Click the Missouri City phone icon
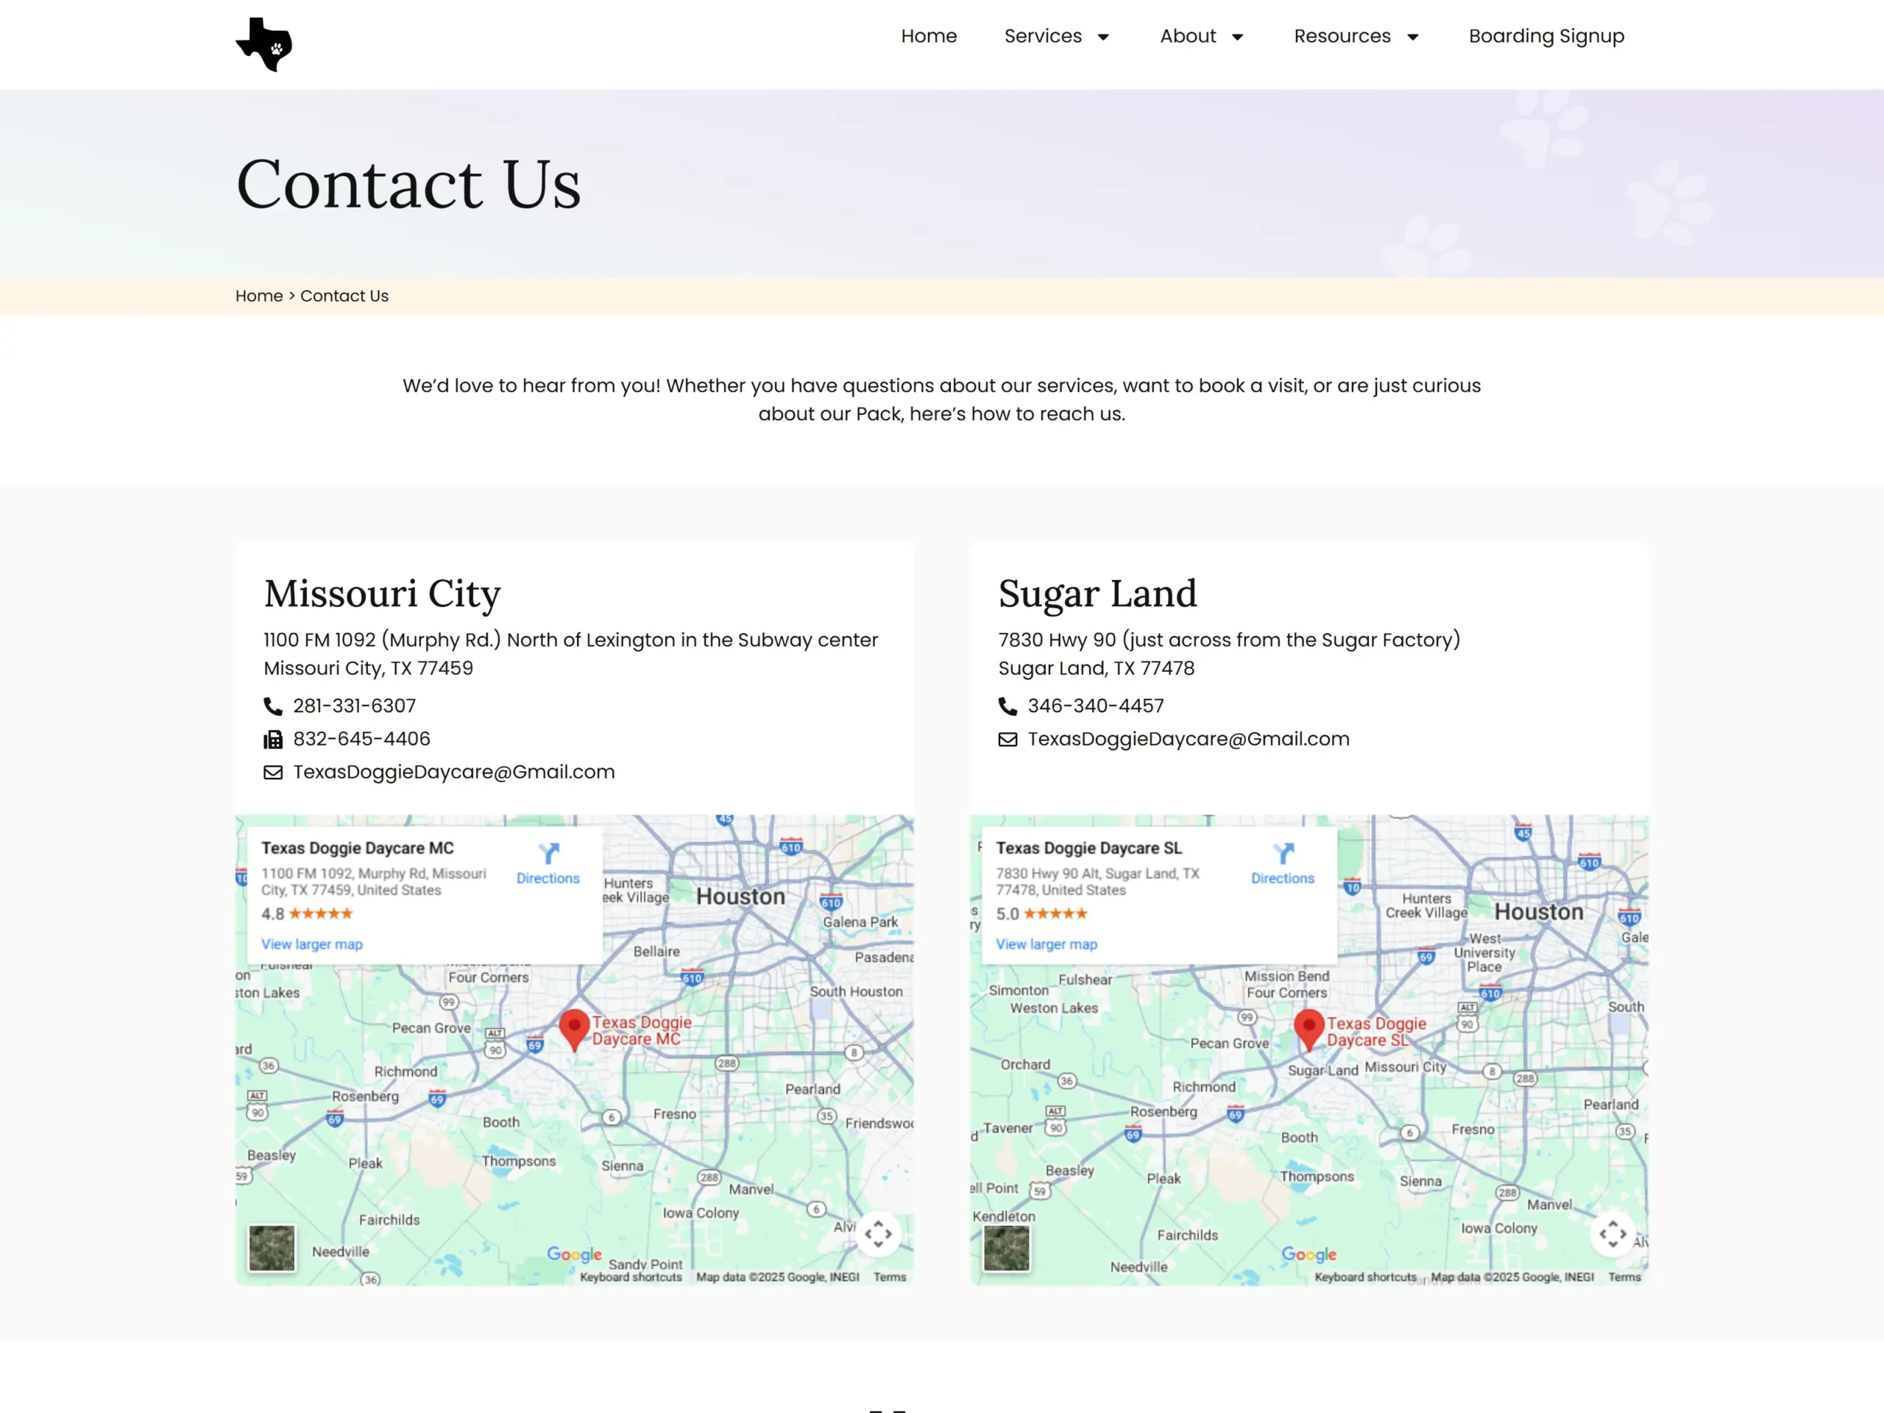This screenshot has width=1884, height=1413. coord(272,706)
